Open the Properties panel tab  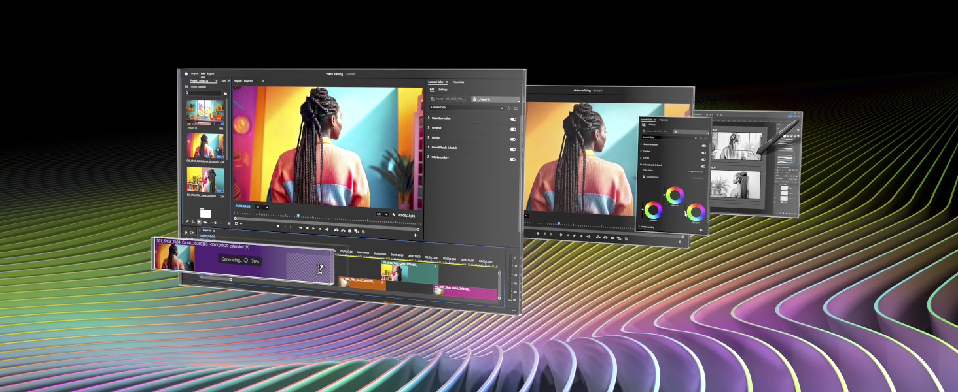click(x=458, y=82)
